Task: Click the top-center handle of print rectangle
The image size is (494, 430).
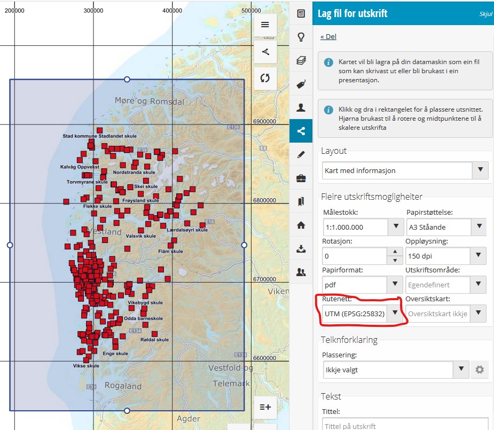Action: coord(127,79)
